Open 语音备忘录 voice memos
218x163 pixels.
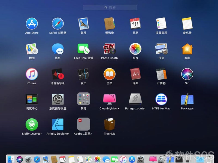click(58, 74)
